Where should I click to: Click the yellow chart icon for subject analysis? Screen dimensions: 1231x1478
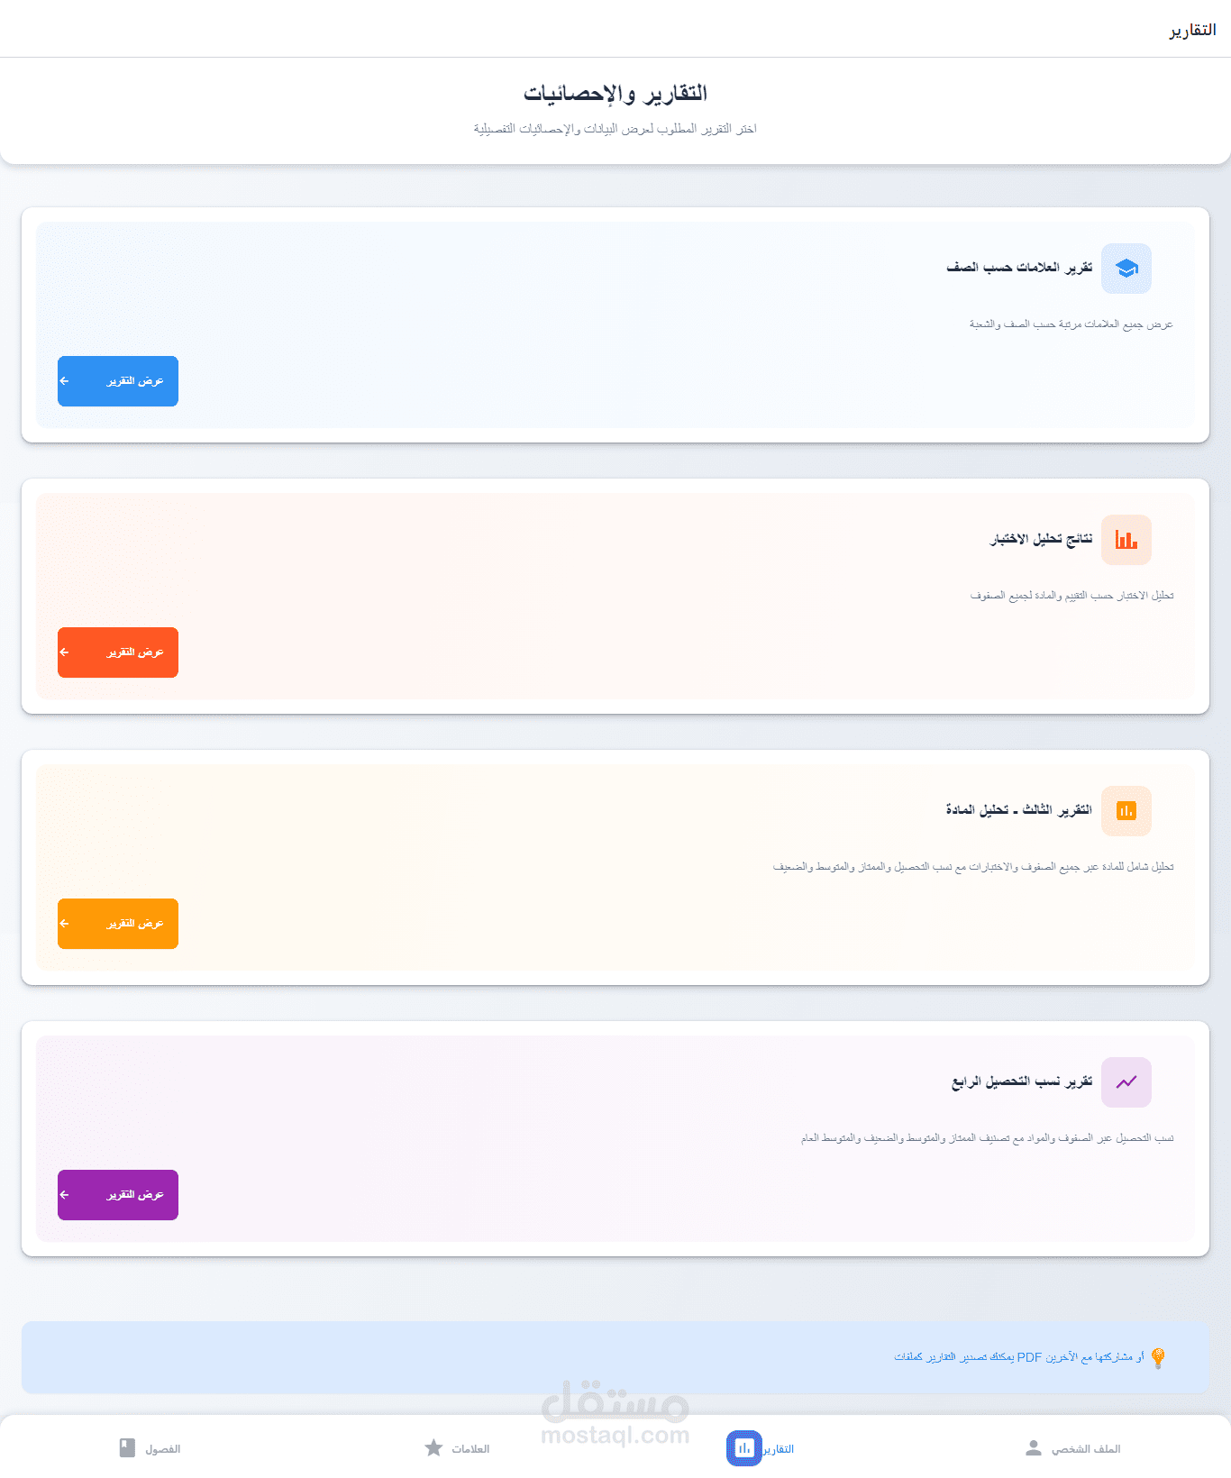click(x=1126, y=811)
